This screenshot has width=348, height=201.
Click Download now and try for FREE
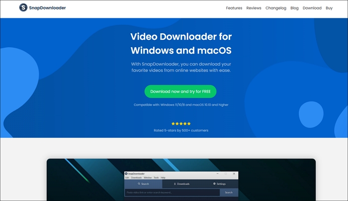[x=180, y=91]
